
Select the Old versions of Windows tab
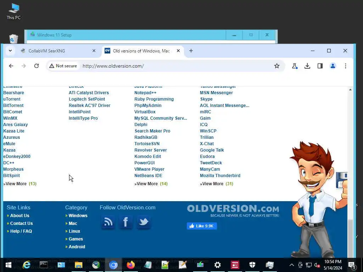[x=141, y=51]
